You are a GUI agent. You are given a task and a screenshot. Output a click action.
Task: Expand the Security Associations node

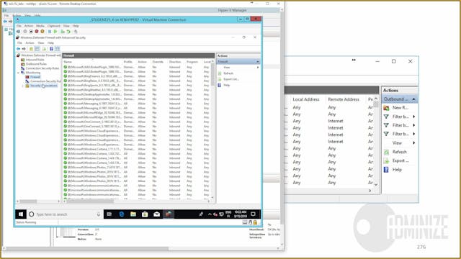click(x=23, y=86)
